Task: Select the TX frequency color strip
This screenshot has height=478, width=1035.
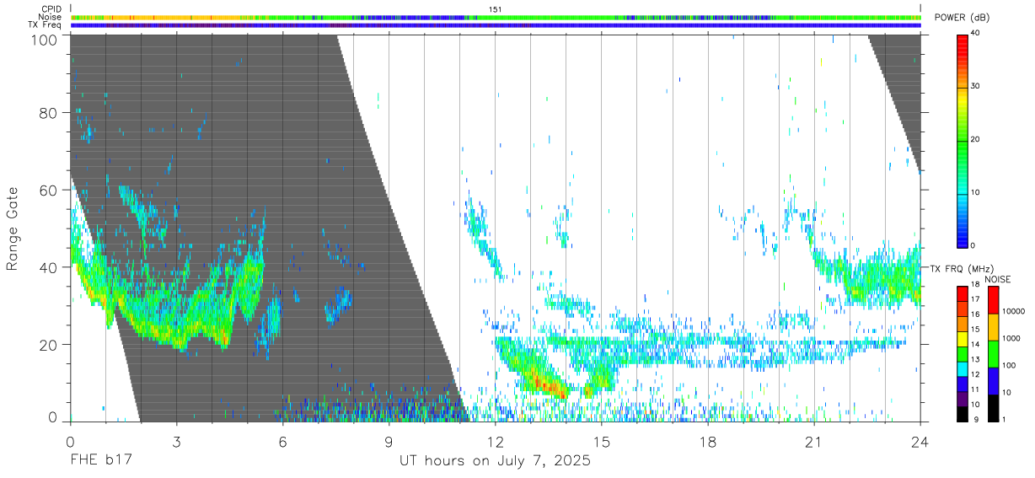Action: (x=496, y=25)
